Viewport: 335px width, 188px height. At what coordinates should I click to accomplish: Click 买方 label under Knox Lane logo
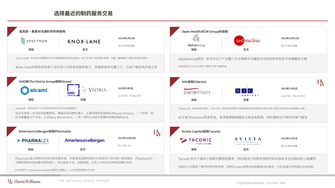[x=85, y=49]
